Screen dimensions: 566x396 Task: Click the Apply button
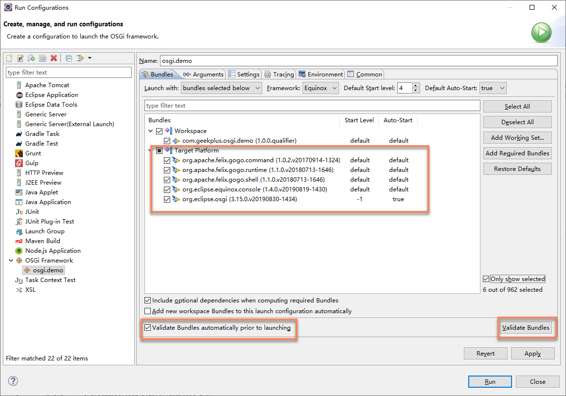[532, 353]
